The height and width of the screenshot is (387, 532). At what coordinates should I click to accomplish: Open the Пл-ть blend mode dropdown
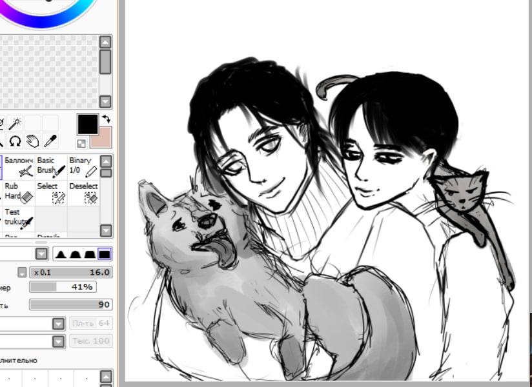point(58,323)
